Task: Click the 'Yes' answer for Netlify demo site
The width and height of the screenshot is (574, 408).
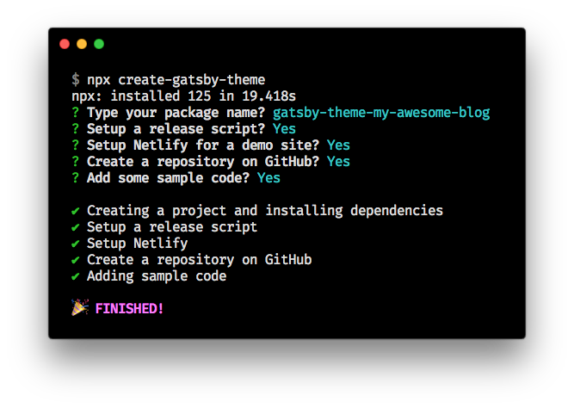Action: pos(338,145)
